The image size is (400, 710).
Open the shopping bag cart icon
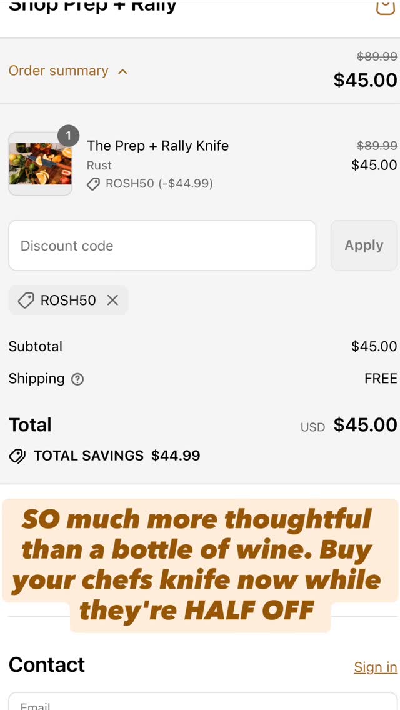coord(386,7)
